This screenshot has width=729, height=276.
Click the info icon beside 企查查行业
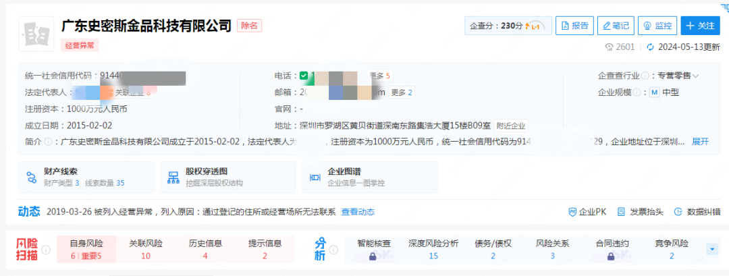[x=645, y=76]
